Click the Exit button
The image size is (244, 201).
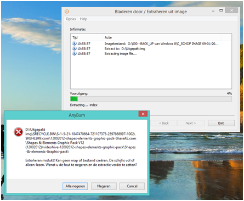(221, 123)
